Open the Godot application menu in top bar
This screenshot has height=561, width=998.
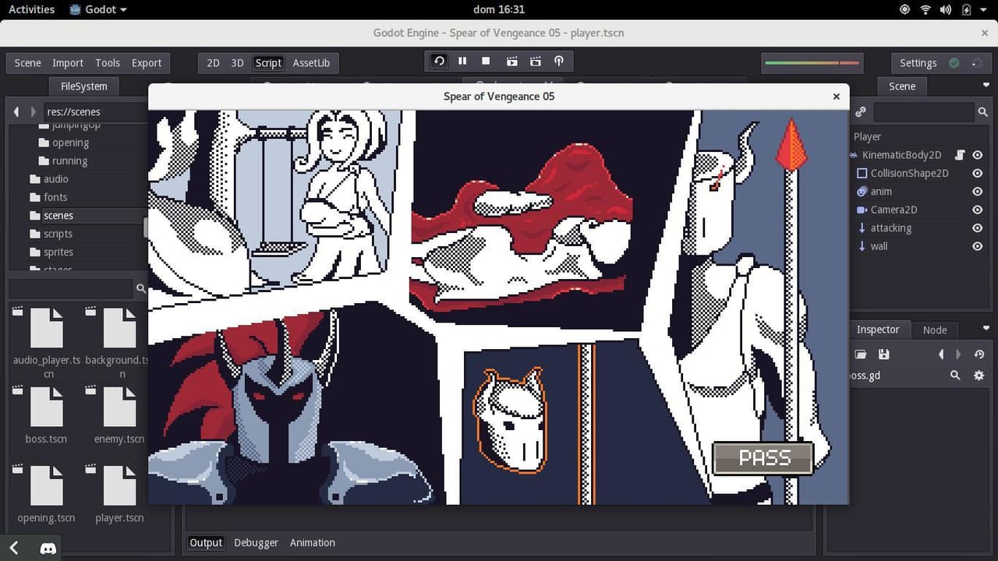click(x=98, y=9)
